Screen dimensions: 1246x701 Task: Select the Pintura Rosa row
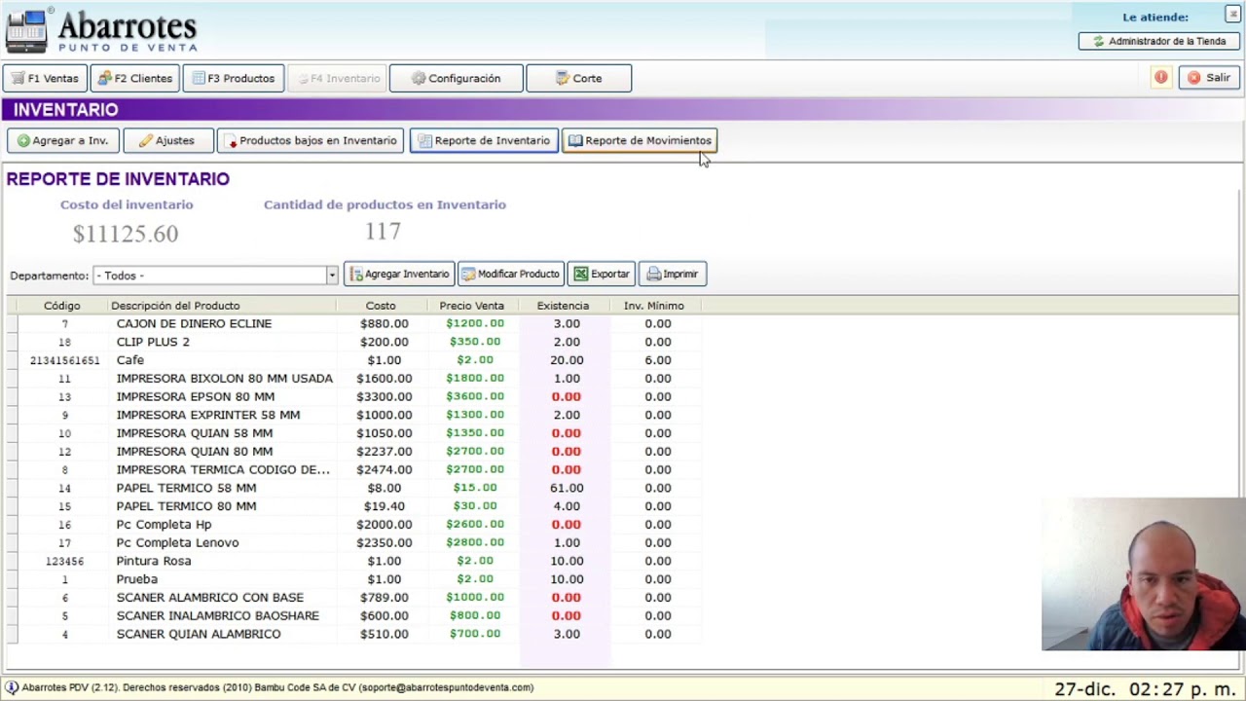352,561
